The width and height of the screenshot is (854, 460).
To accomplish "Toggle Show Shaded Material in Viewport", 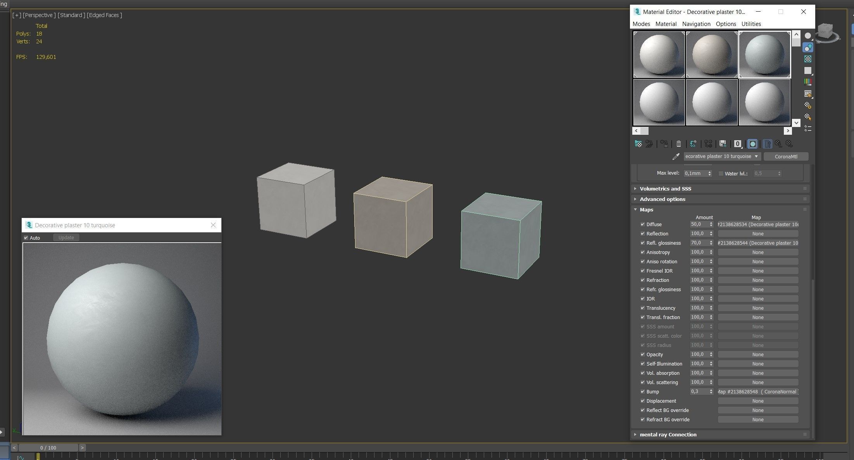I will click(752, 144).
